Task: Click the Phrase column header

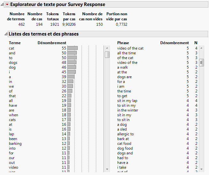Action: (123, 43)
